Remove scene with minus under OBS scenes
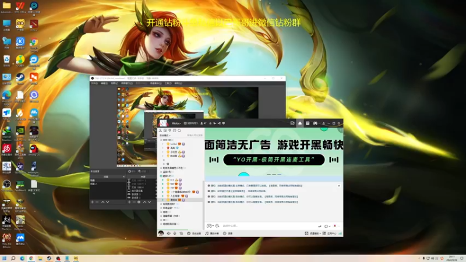Image resolution: width=466 pixels, height=262 pixels. 97,202
